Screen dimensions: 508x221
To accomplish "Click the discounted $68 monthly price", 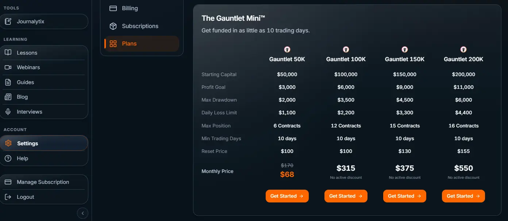I will [287, 174].
